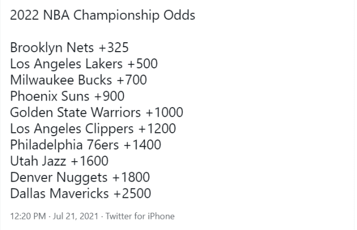Click the Philadelphia 76ers text

tap(64, 146)
